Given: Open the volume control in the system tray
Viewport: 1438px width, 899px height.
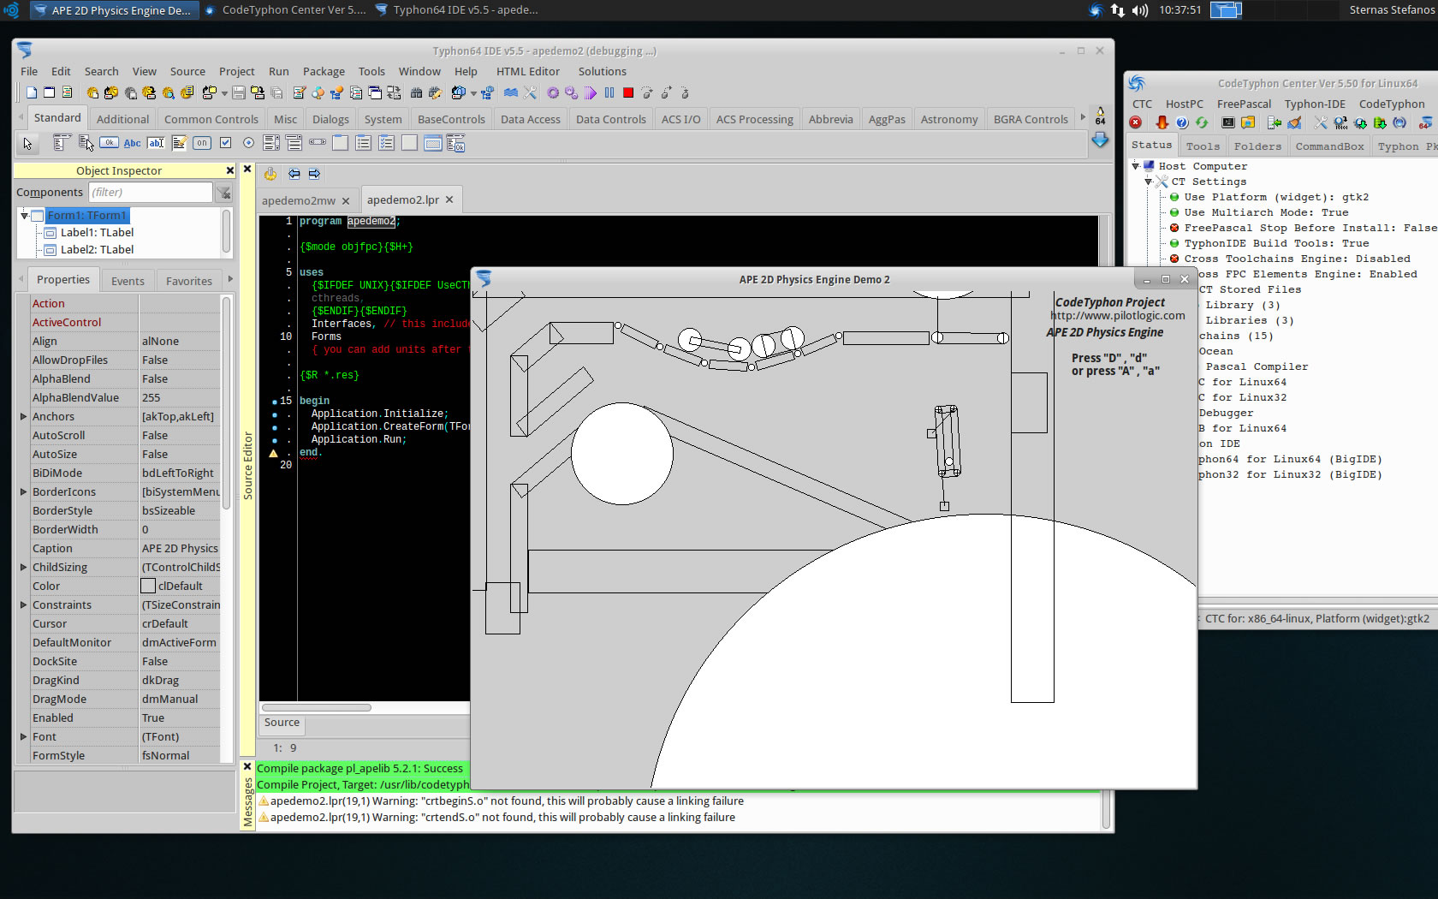Looking at the screenshot, I should click(x=1139, y=10).
